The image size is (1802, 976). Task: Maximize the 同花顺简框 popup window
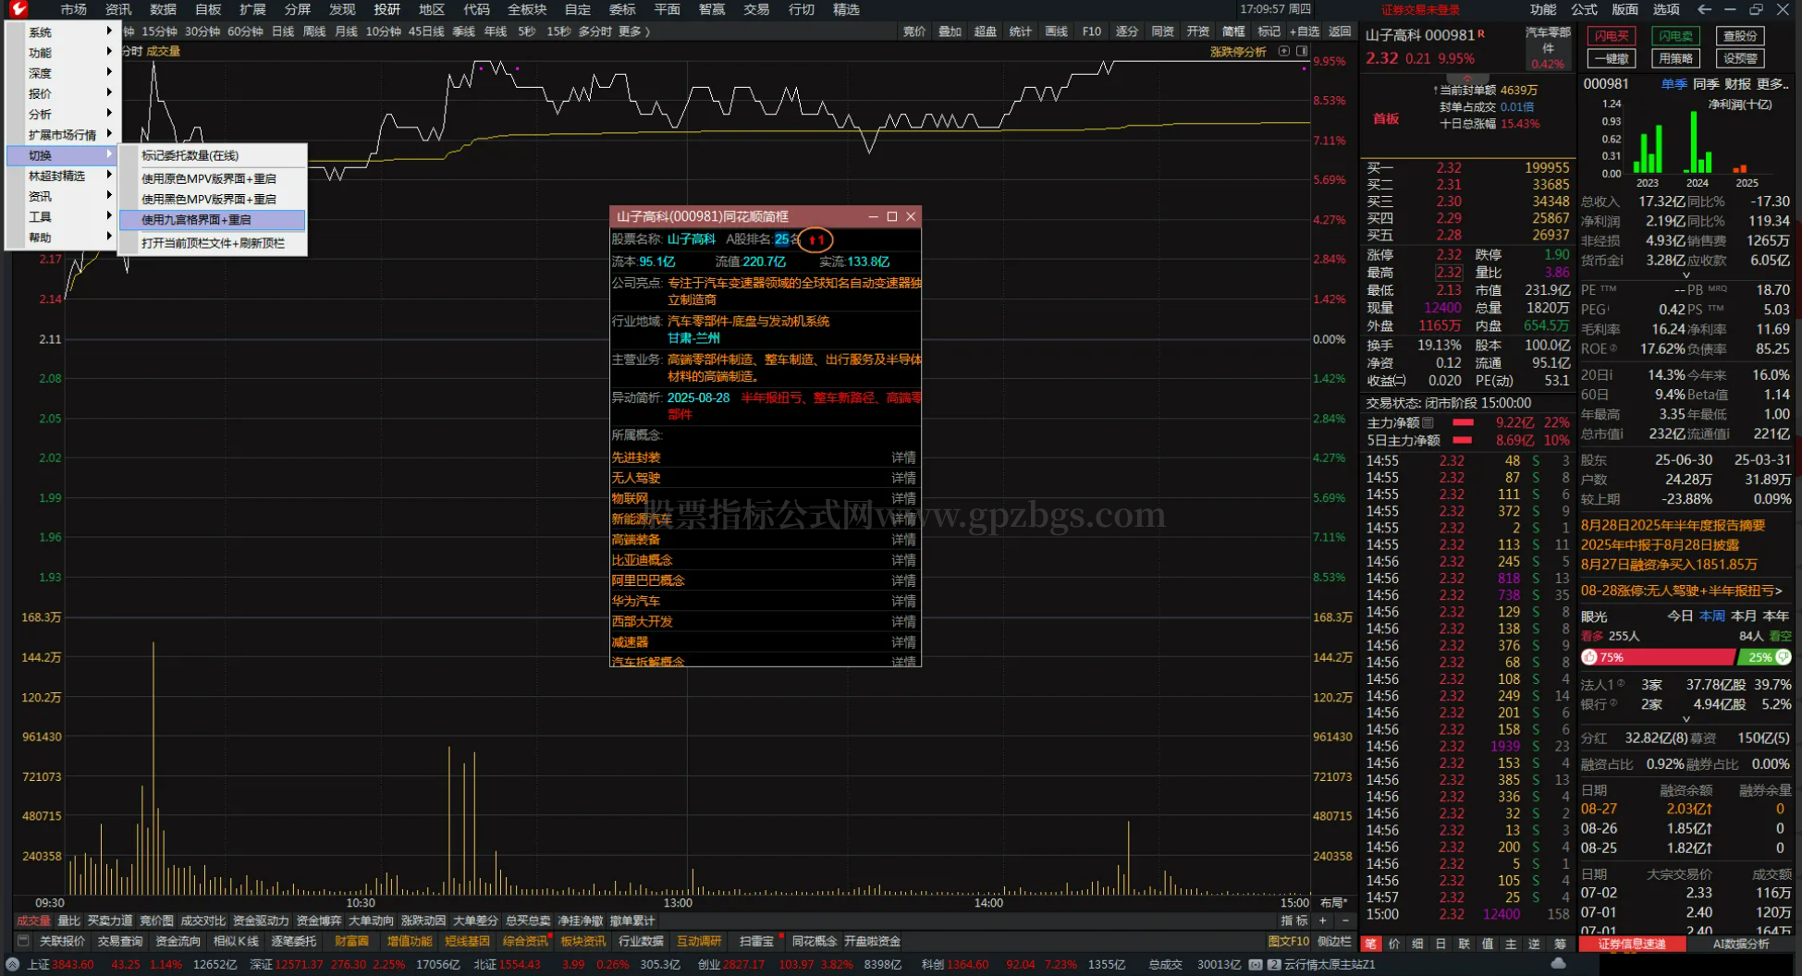(x=892, y=216)
